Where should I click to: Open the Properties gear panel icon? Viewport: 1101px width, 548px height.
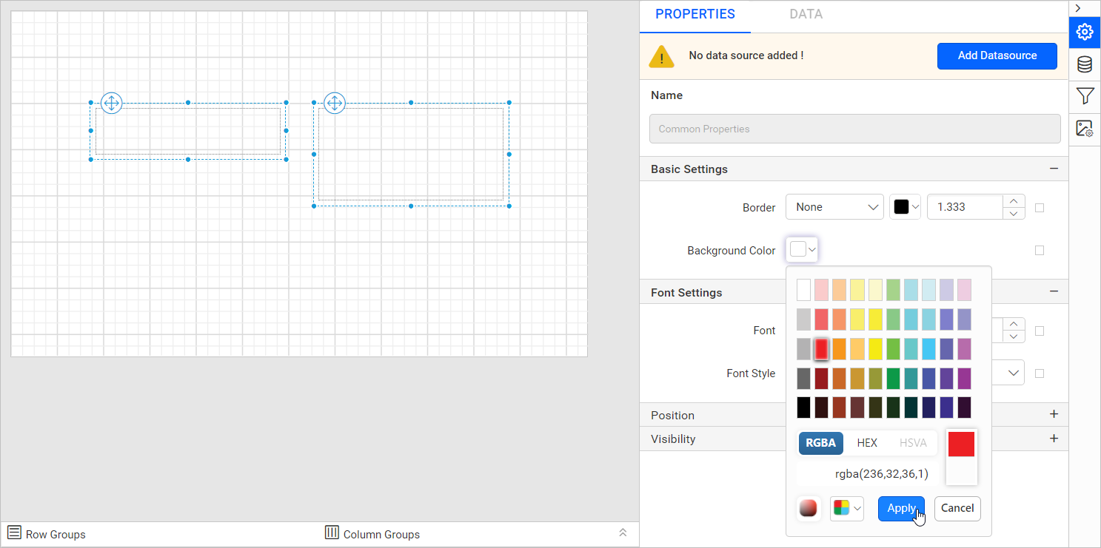tap(1084, 32)
